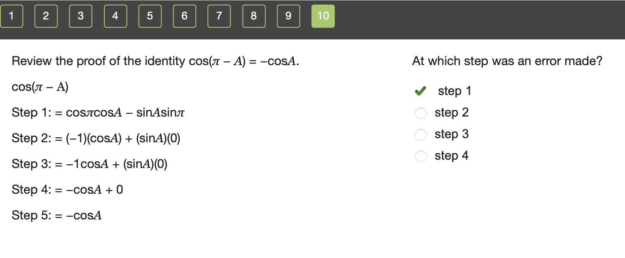Click the Step 1 proof line

coord(98,112)
